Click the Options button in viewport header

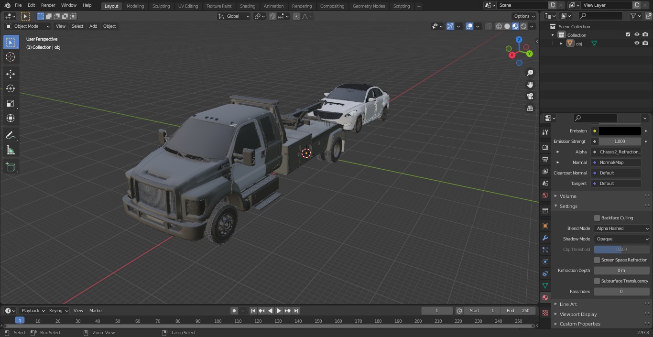coord(524,16)
